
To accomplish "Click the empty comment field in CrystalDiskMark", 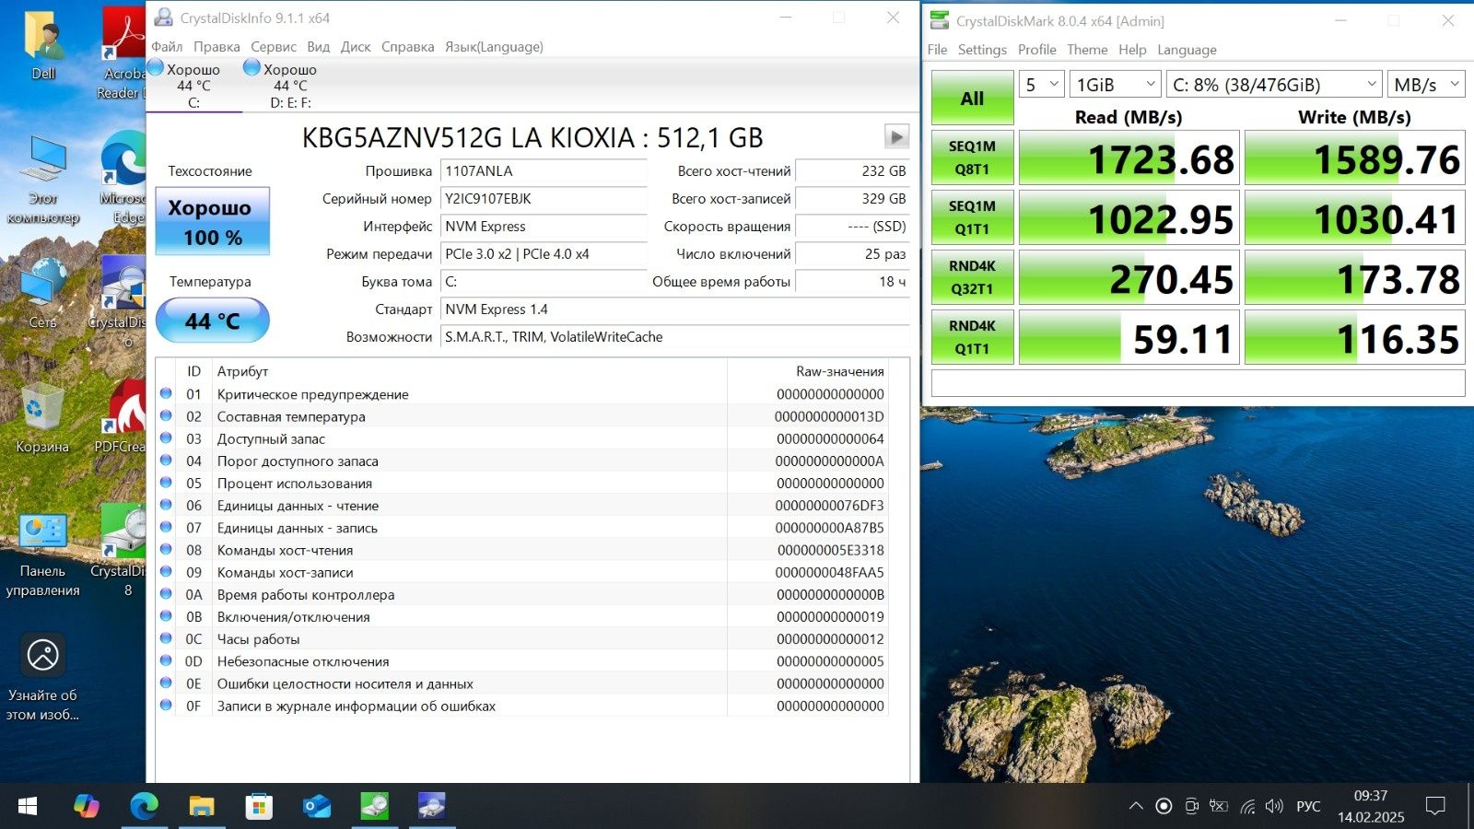I will pos(1198,383).
